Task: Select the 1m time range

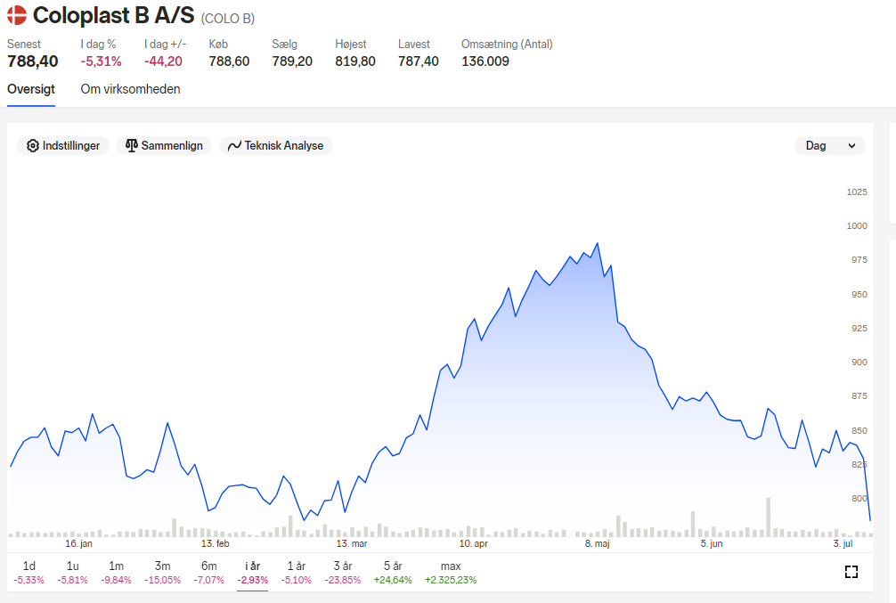Action: [x=116, y=573]
